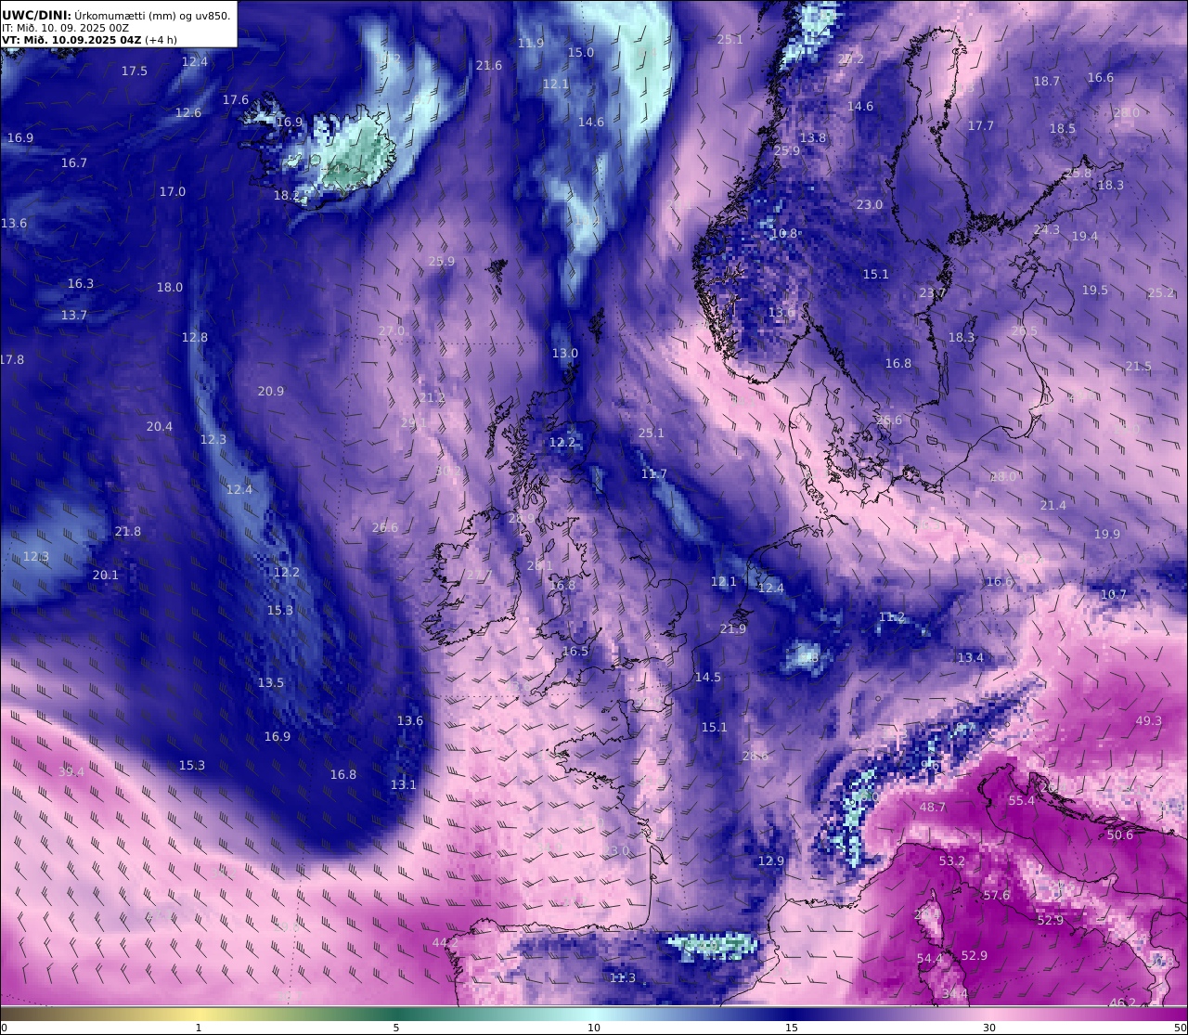Click the 11.9 value label
This screenshot has height=1035, width=1188.
[x=531, y=44]
